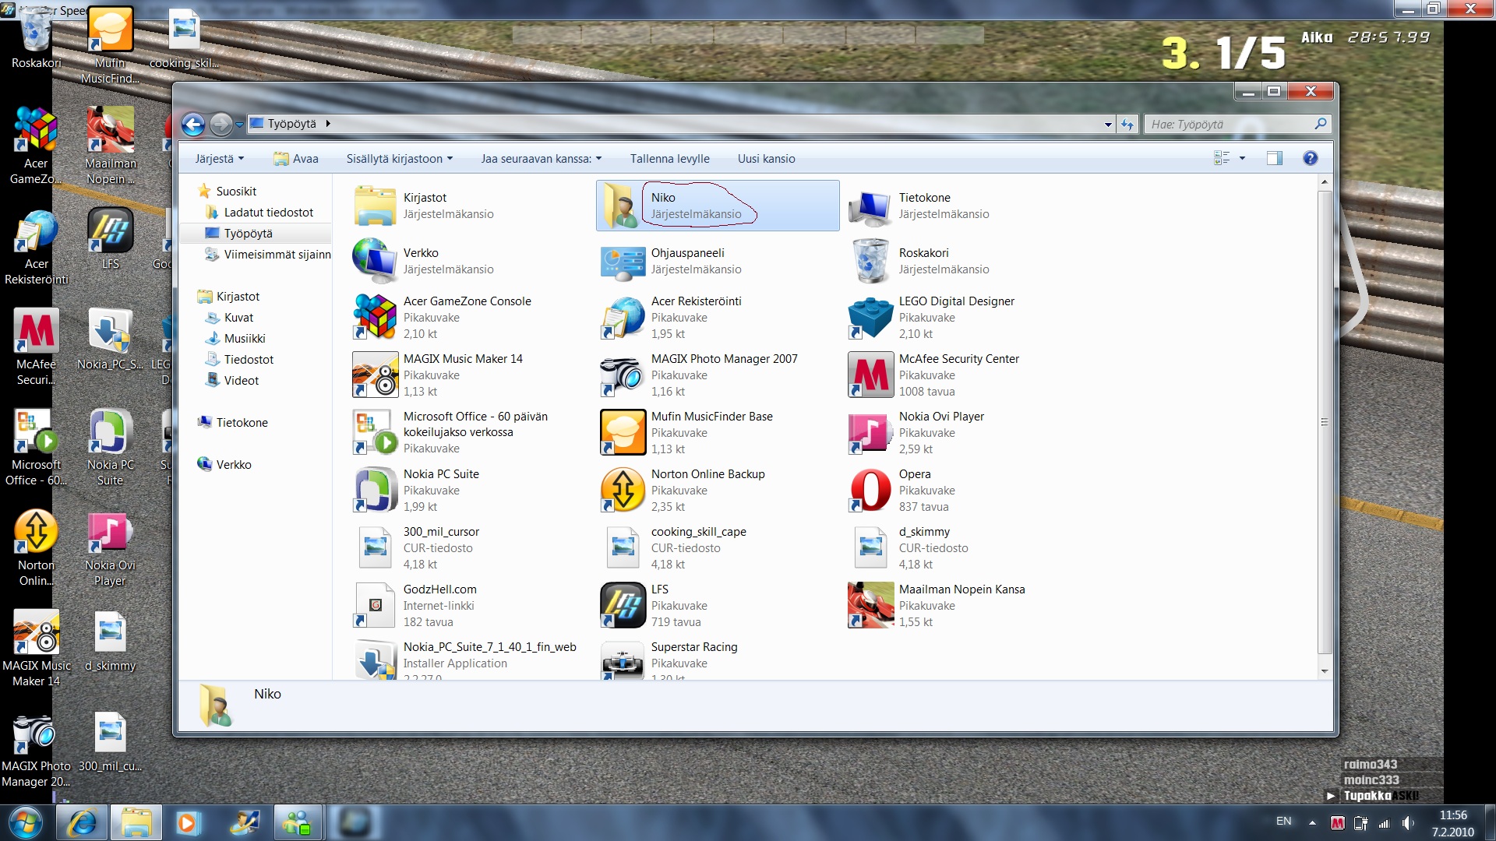The height and width of the screenshot is (841, 1496).
Task: Click Tallenna levylle in toolbar
Action: pos(669,158)
